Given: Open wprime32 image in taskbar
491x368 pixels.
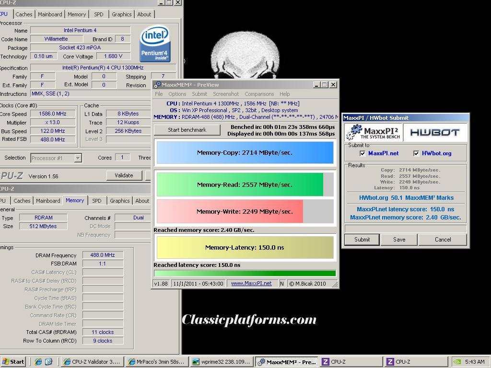Looking at the screenshot, I should [222, 362].
